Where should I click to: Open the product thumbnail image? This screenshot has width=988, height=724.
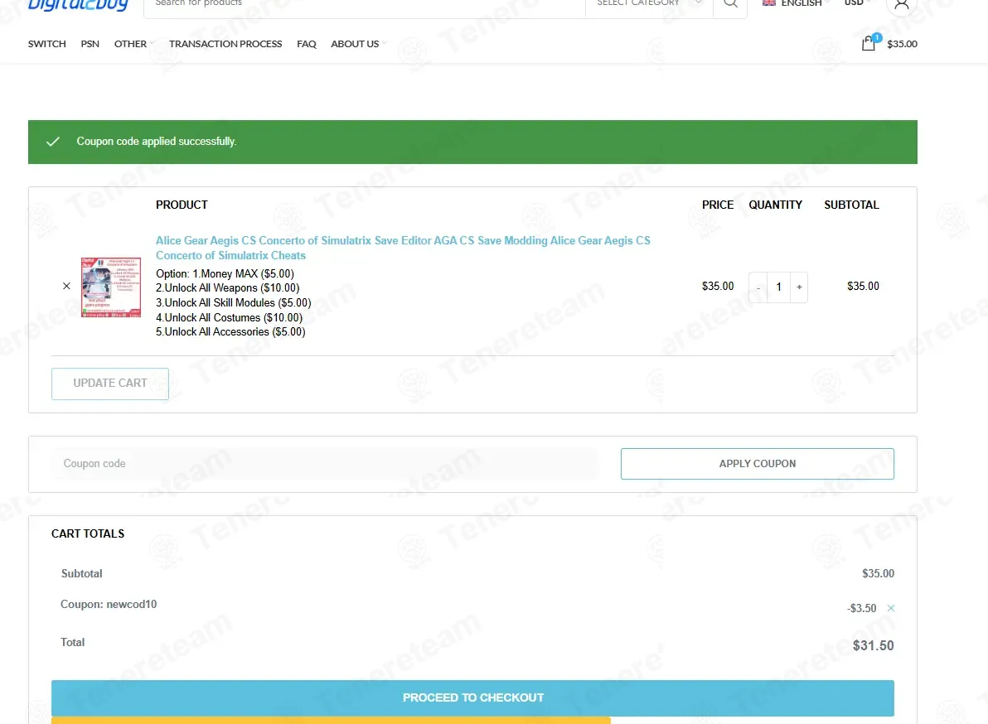pyautogui.click(x=111, y=287)
